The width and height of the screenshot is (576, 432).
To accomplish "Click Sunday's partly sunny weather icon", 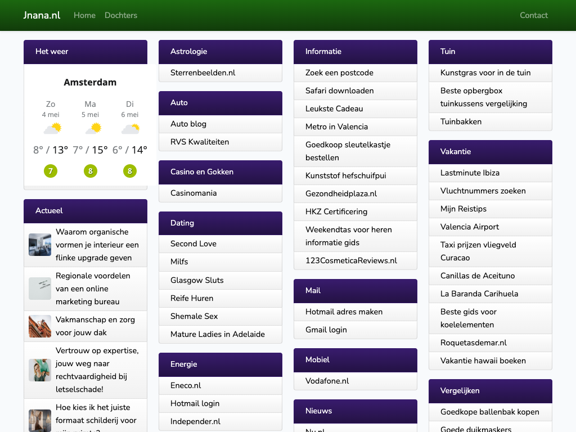I will (52, 129).
